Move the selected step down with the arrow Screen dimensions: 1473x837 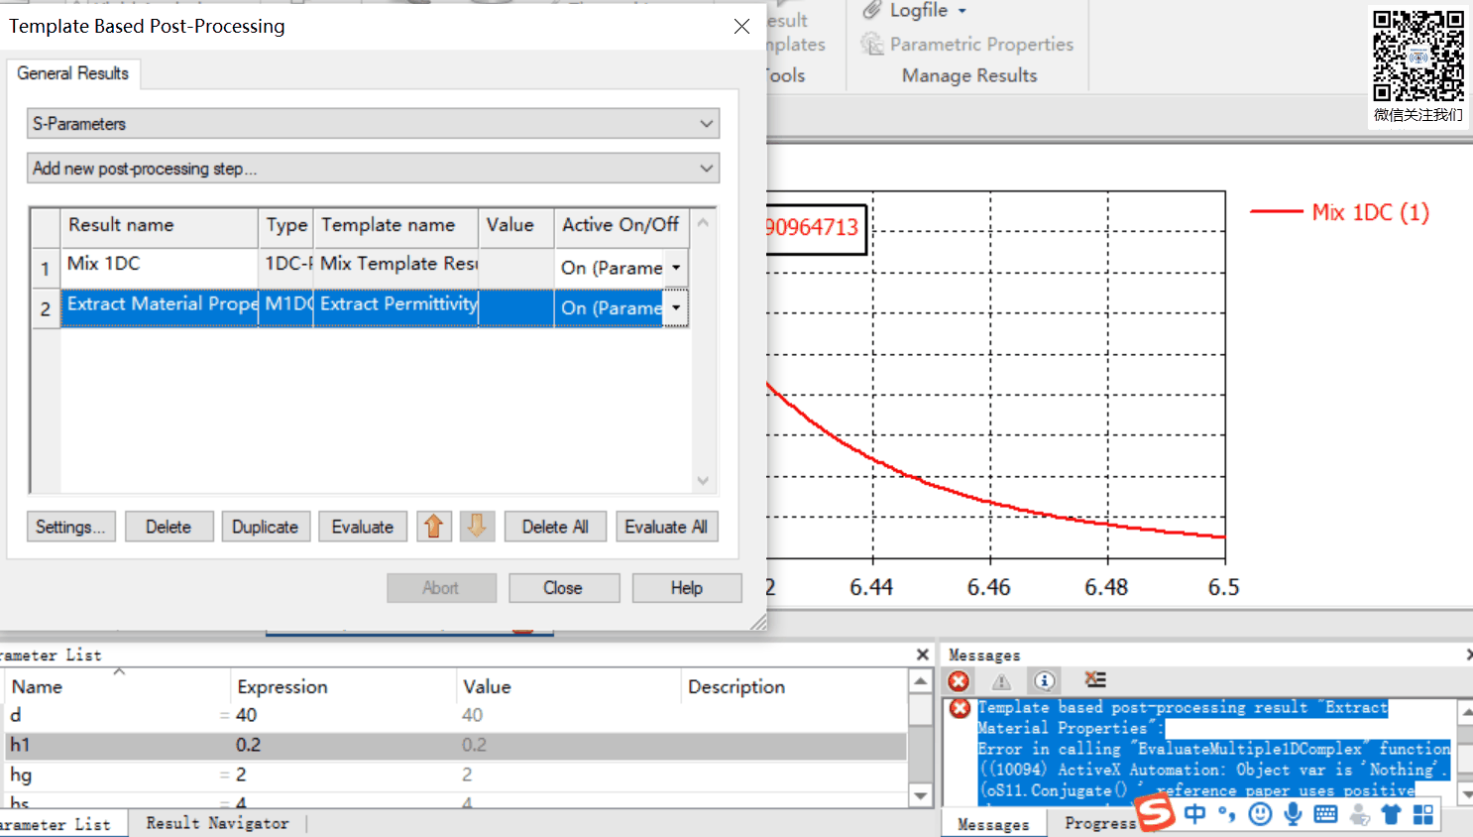(x=477, y=527)
